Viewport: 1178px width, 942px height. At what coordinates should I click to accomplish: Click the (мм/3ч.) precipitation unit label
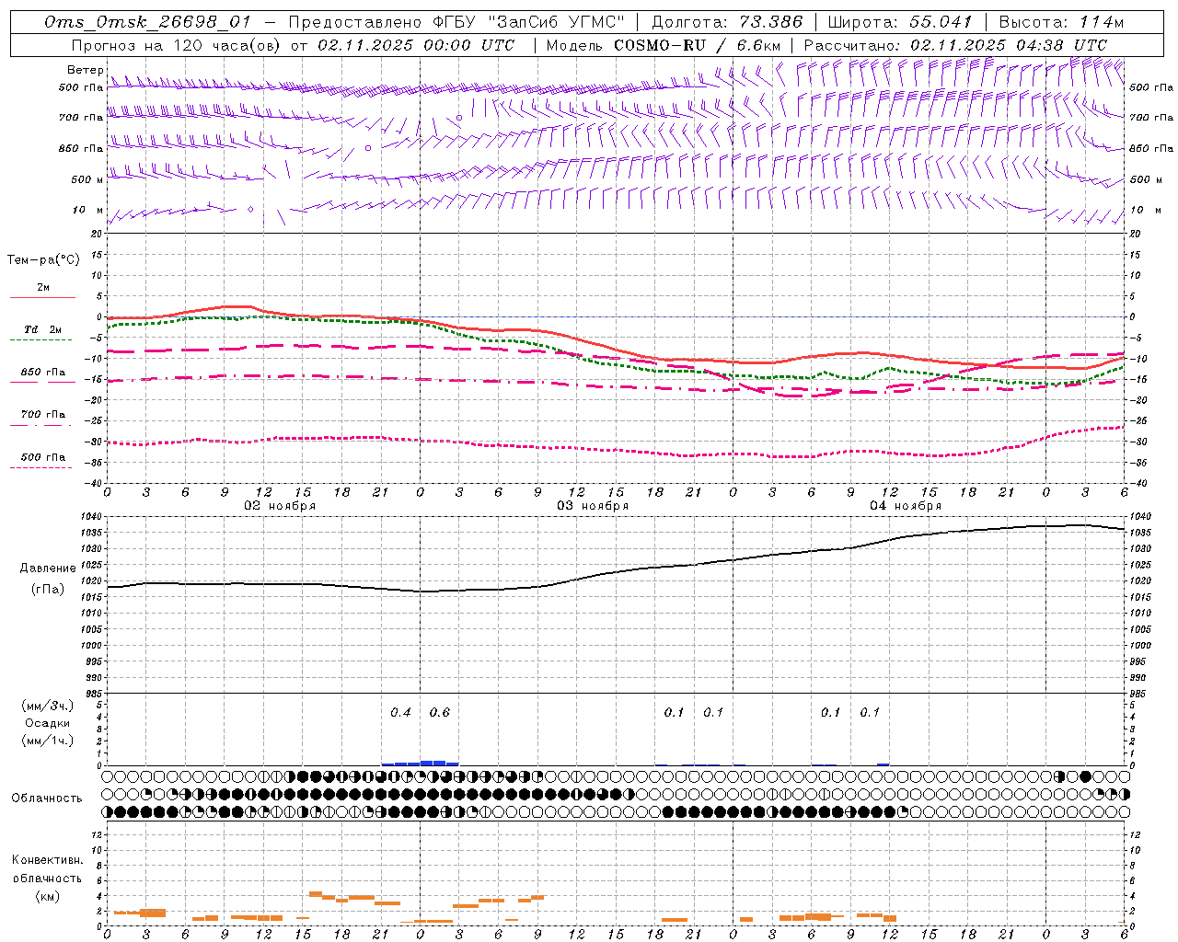coord(47,706)
